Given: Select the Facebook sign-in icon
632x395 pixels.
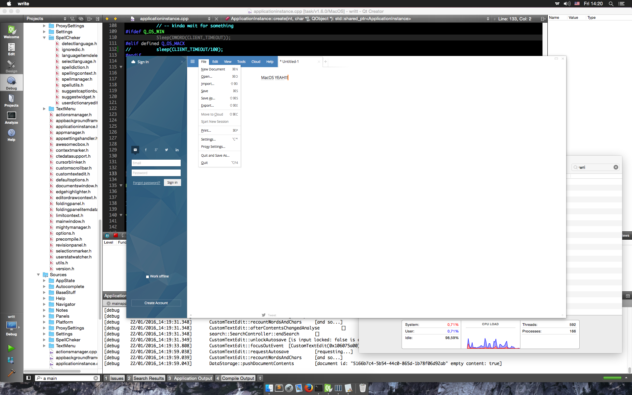Looking at the screenshot, I should (x=146, y=150).
